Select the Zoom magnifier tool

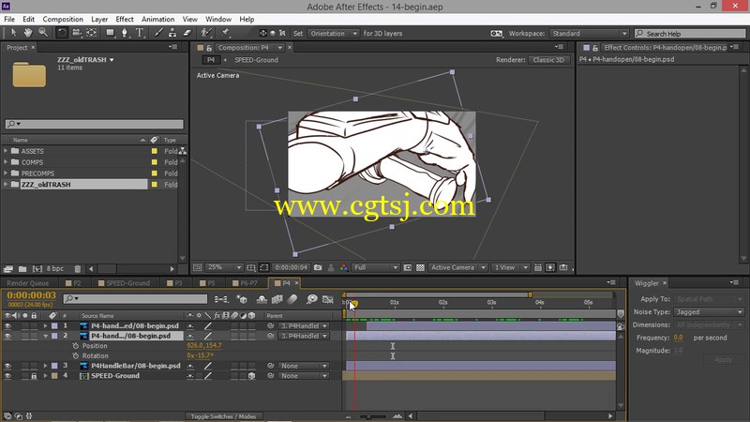43,33
